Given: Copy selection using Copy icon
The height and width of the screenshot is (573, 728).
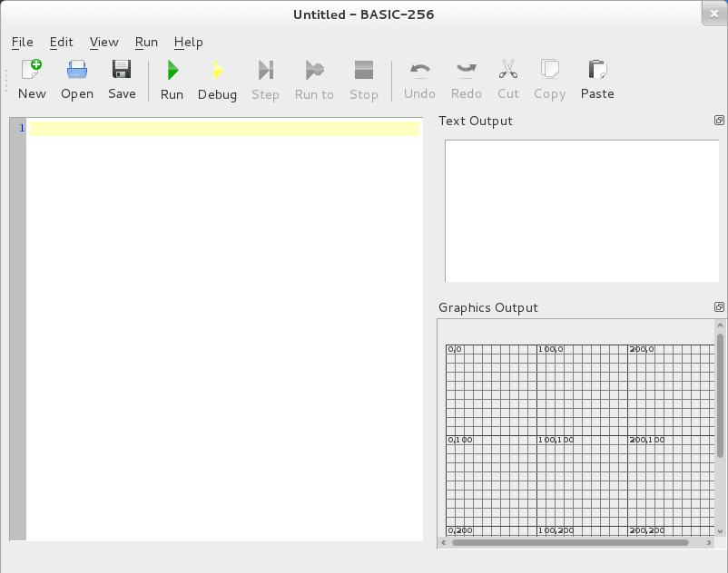Looking at the screenshot, I should pos(550,79).
